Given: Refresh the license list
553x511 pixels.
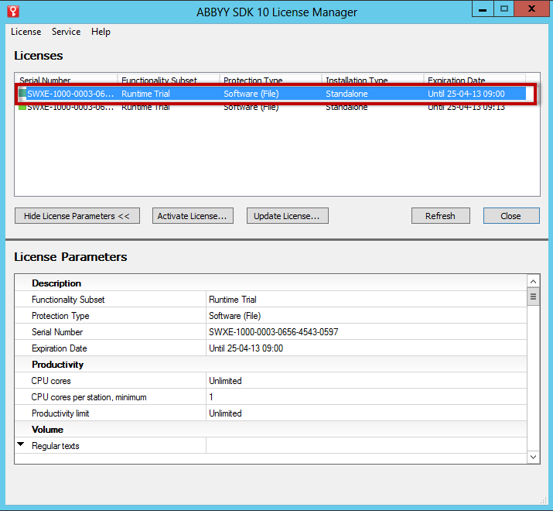Looking at the screenshot, I should coord(440,216).
